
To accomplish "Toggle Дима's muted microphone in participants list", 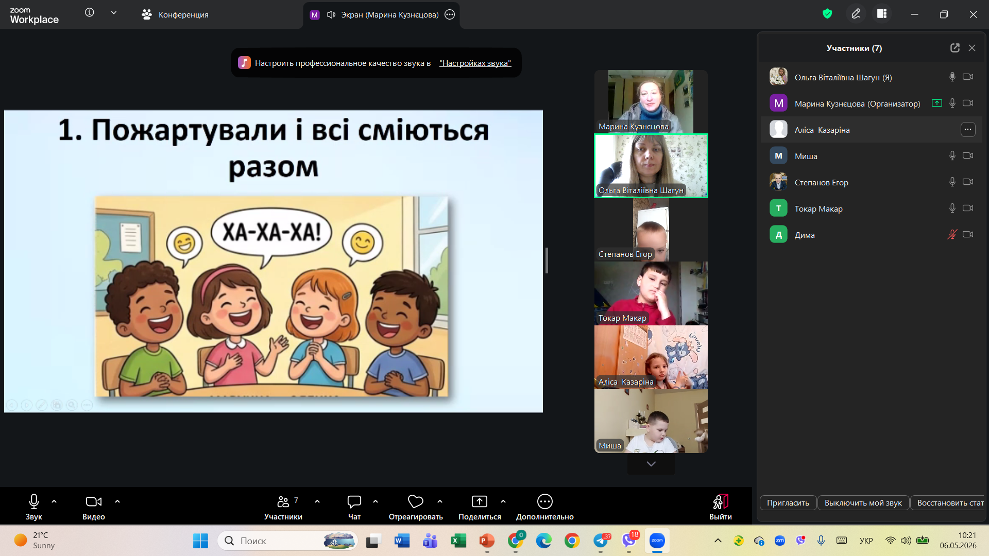I will (952, 234).
